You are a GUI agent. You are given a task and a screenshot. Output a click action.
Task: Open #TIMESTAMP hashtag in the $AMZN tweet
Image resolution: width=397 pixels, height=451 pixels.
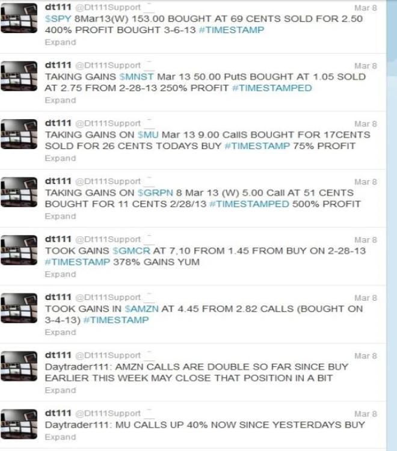pyautogui.click(x=116, y=320)
